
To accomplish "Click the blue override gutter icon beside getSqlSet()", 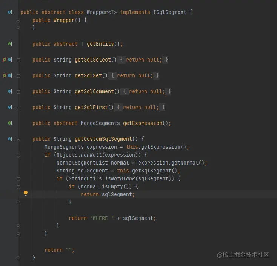I will (10, 75).
